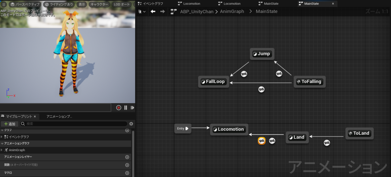Select the Entry node
This screenshot has width=391, height=177.
(x=183, y=129)
